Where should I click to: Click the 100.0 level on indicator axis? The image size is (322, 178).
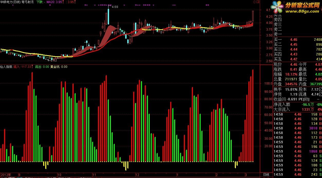tap(269, 83)
